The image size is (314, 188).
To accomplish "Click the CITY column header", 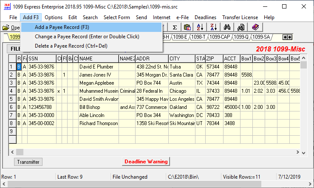I will click(182, 59).
